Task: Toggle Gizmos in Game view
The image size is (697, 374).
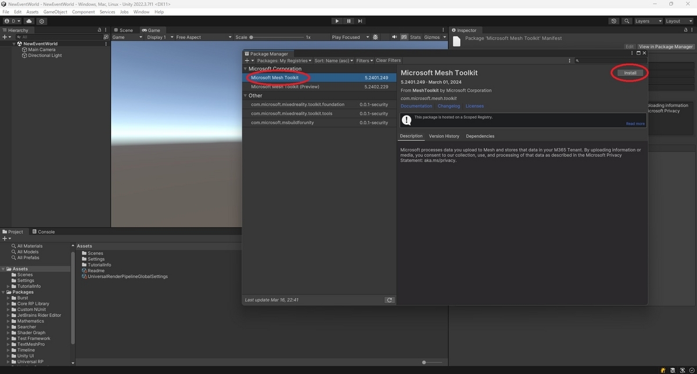Action: pyautogui.click(x=432, y=37)
